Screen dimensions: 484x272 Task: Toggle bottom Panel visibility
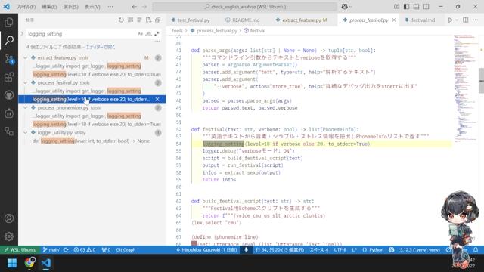(417, 7)
